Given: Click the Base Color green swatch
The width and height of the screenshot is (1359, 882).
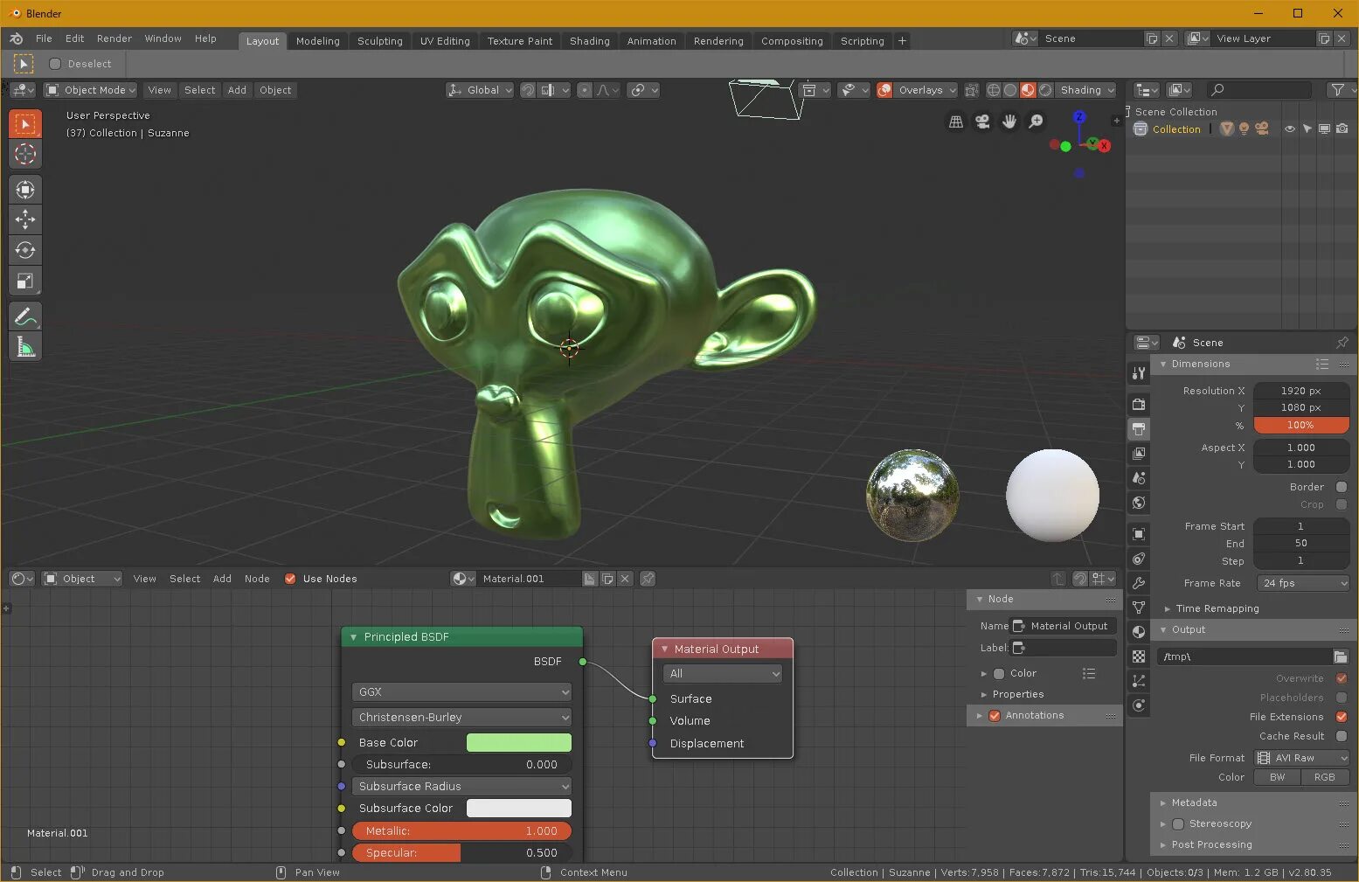Looking at the screenshot, I should point(519,742).
